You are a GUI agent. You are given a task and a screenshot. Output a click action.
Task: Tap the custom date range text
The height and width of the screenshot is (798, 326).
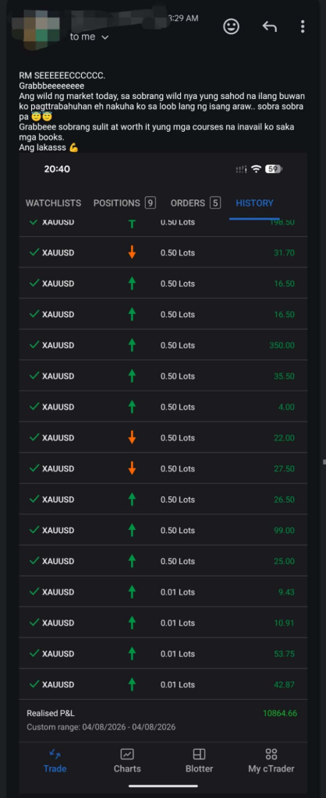point(101,727)
